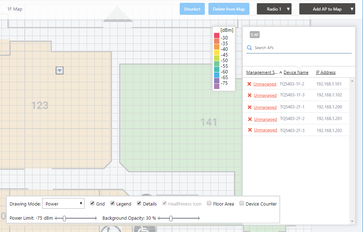This screenshot has height=232, width=363.
Task: Click the Delete from Map button
Action: click(229, 9)
